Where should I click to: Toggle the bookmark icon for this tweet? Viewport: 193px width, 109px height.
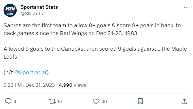(x=140, y=101)
